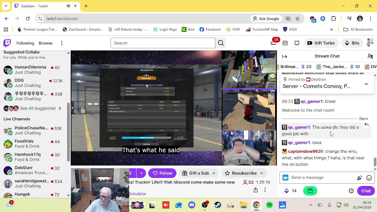Open the purple dropdown arrow left of Follow
Viewport: 377px width, 212px height.
coord(141,173)
